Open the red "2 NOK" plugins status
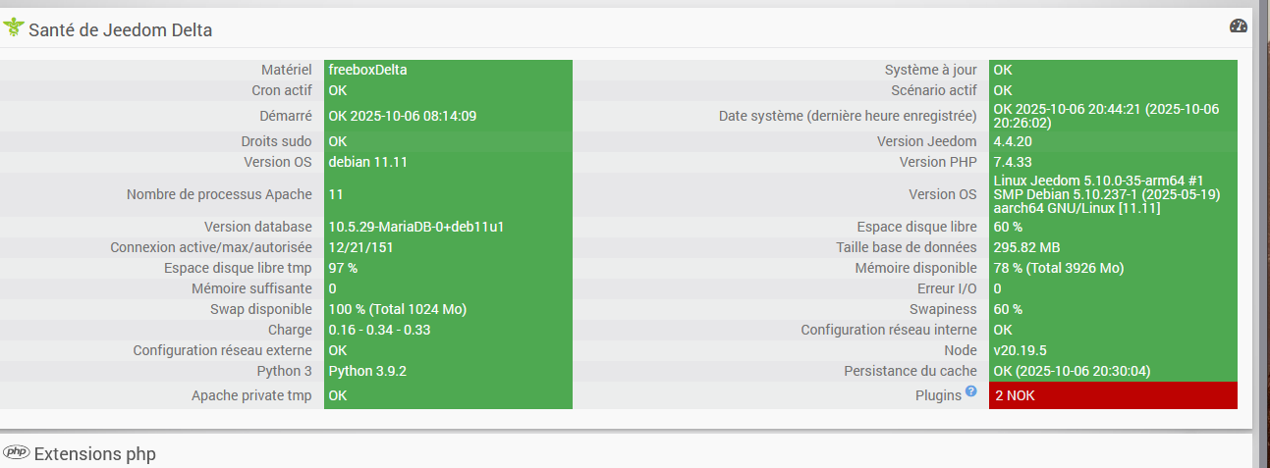 (x=1112, y=395)
